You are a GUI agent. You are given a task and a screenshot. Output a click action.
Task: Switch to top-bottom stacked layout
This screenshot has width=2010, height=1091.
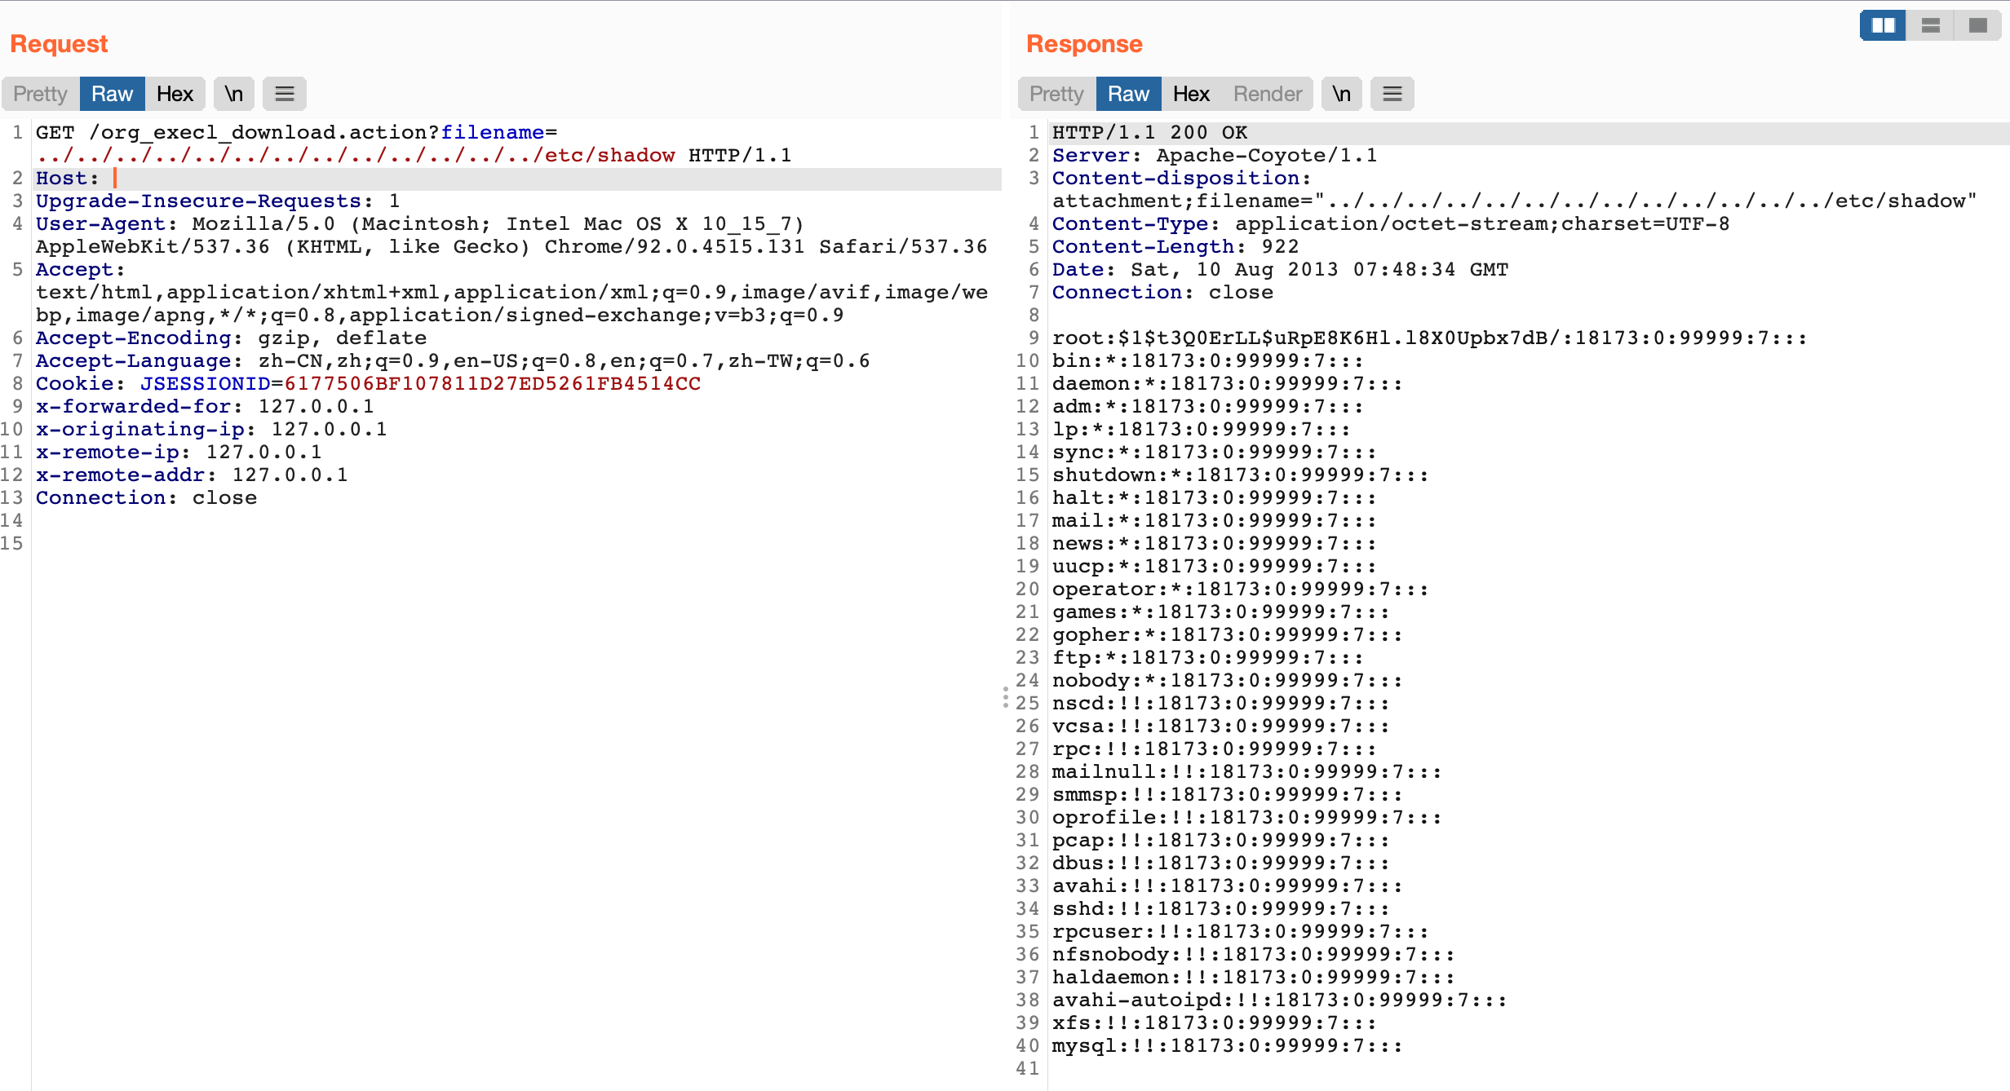pos(1930,25)
